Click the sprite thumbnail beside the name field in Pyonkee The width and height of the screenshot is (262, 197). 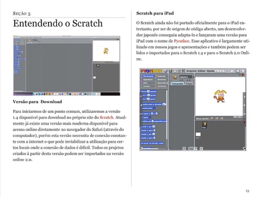175,77
